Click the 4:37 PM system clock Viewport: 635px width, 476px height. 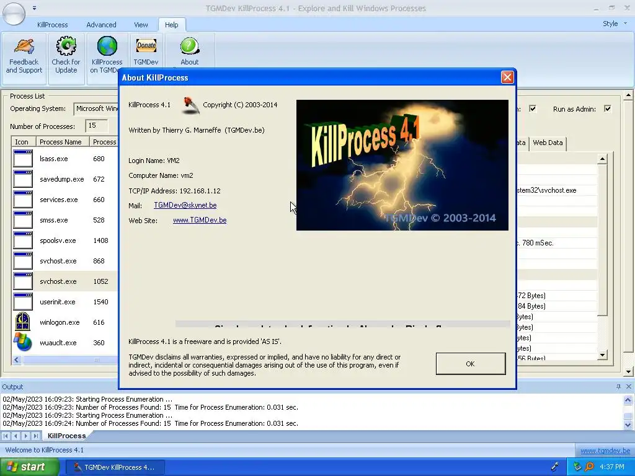click(612, 467)
